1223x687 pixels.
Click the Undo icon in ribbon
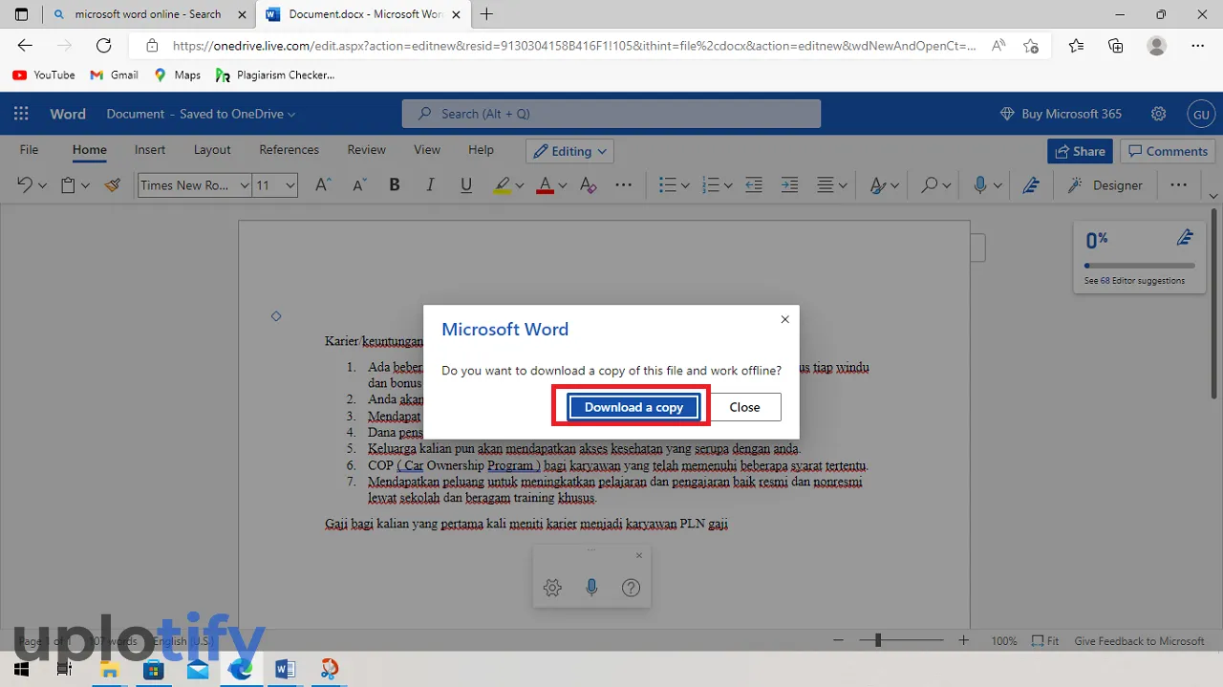click(25, 185)
